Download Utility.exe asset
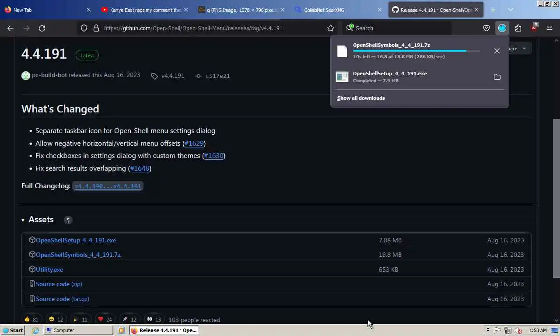The height and width of the screenshot is (336, 560). click(x=49, y=269)
